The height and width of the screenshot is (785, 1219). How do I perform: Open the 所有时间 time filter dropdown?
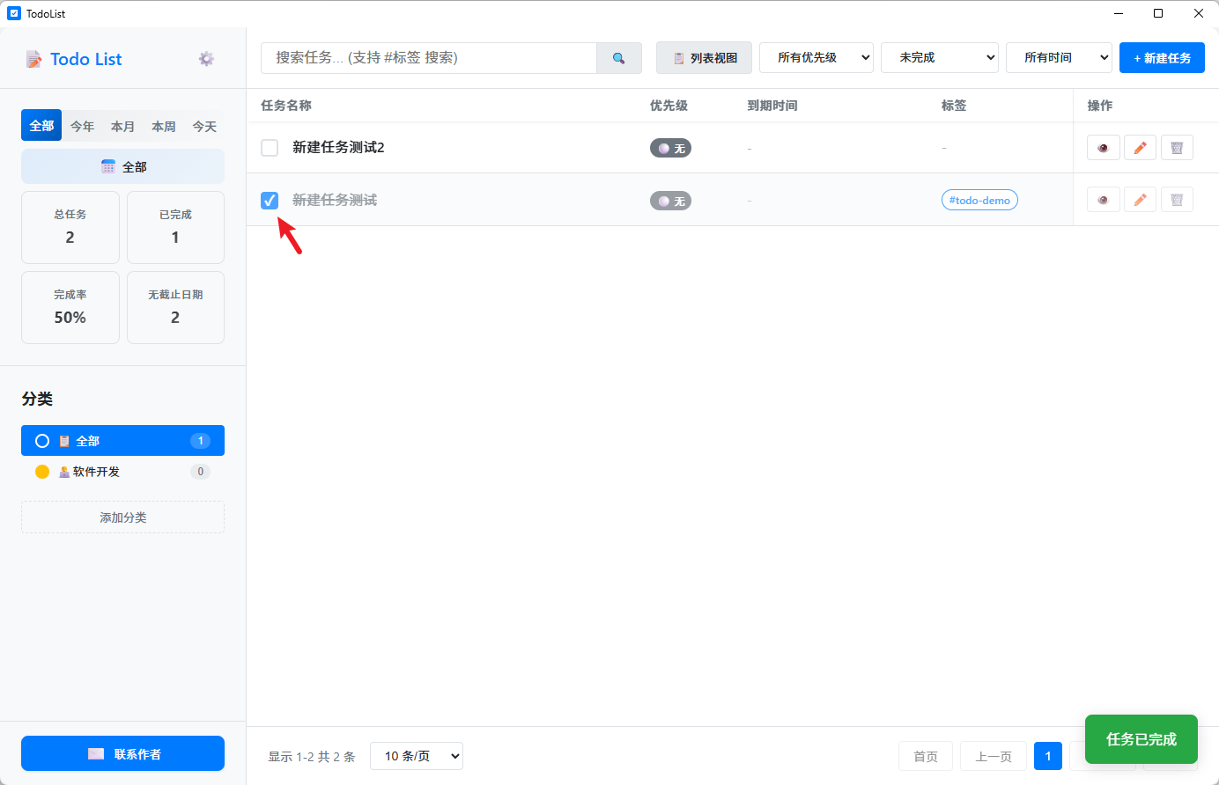tap(1059, 58)
